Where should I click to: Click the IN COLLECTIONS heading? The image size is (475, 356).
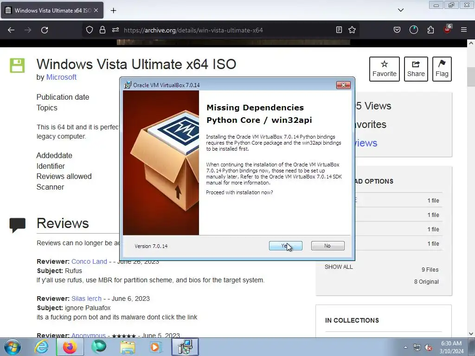pos(352,321)
